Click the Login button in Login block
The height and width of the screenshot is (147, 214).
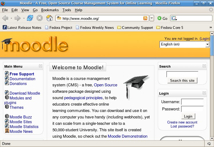[x=188, y=116]
